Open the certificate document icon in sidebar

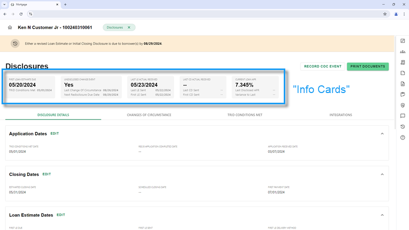point(403,62)
